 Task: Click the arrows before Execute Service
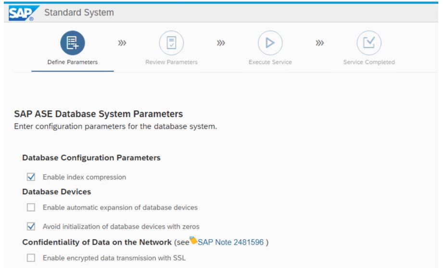point(221,43)
